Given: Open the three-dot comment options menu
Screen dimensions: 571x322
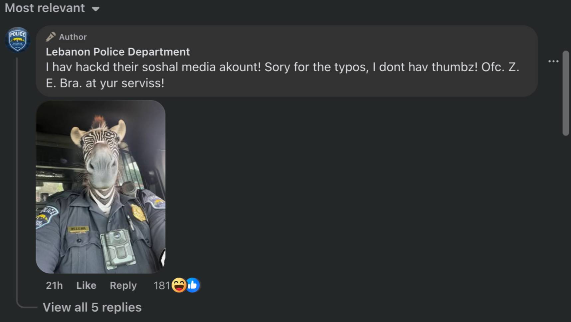Looking at the screenshot, I should click(x=553, y=61).
